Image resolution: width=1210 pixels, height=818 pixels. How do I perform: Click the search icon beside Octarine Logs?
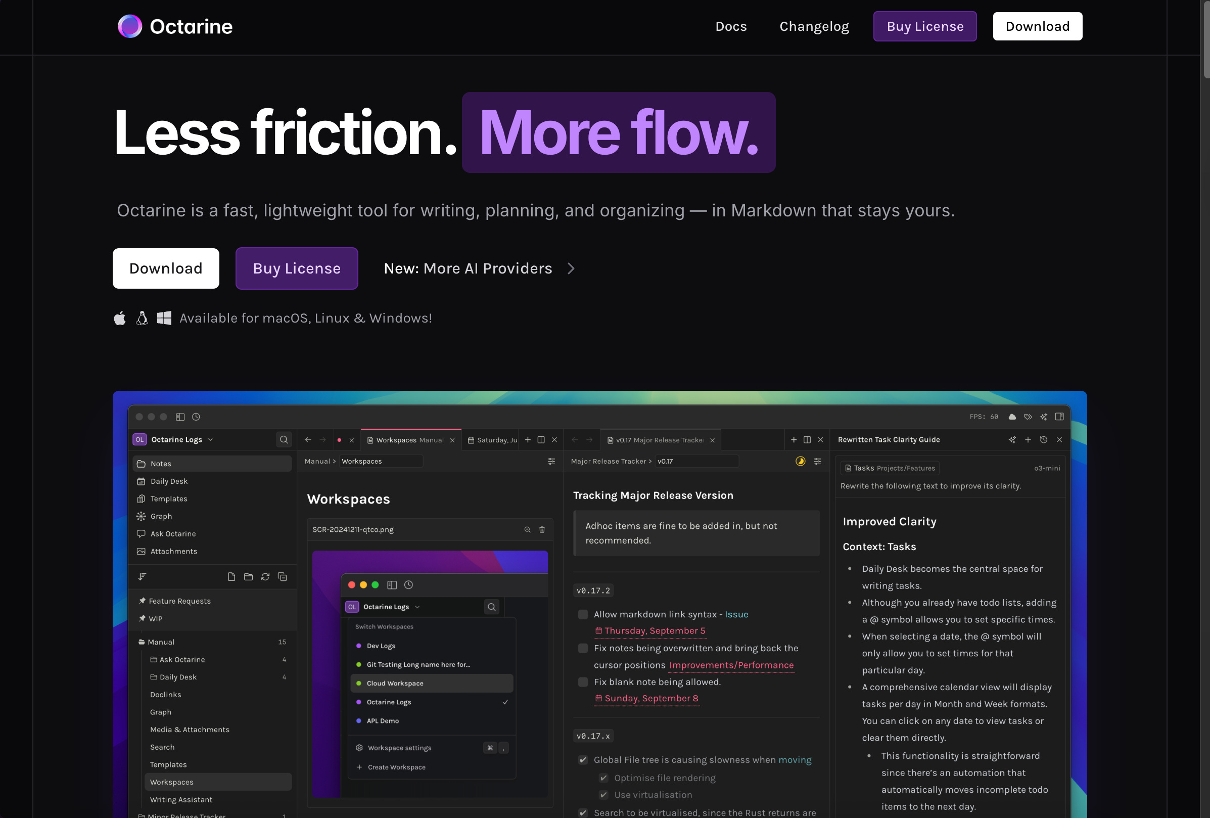point(284,439)
